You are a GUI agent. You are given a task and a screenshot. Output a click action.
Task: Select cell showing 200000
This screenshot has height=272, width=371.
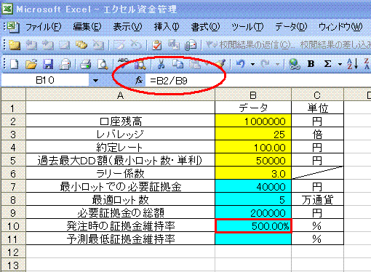point(253,212)
